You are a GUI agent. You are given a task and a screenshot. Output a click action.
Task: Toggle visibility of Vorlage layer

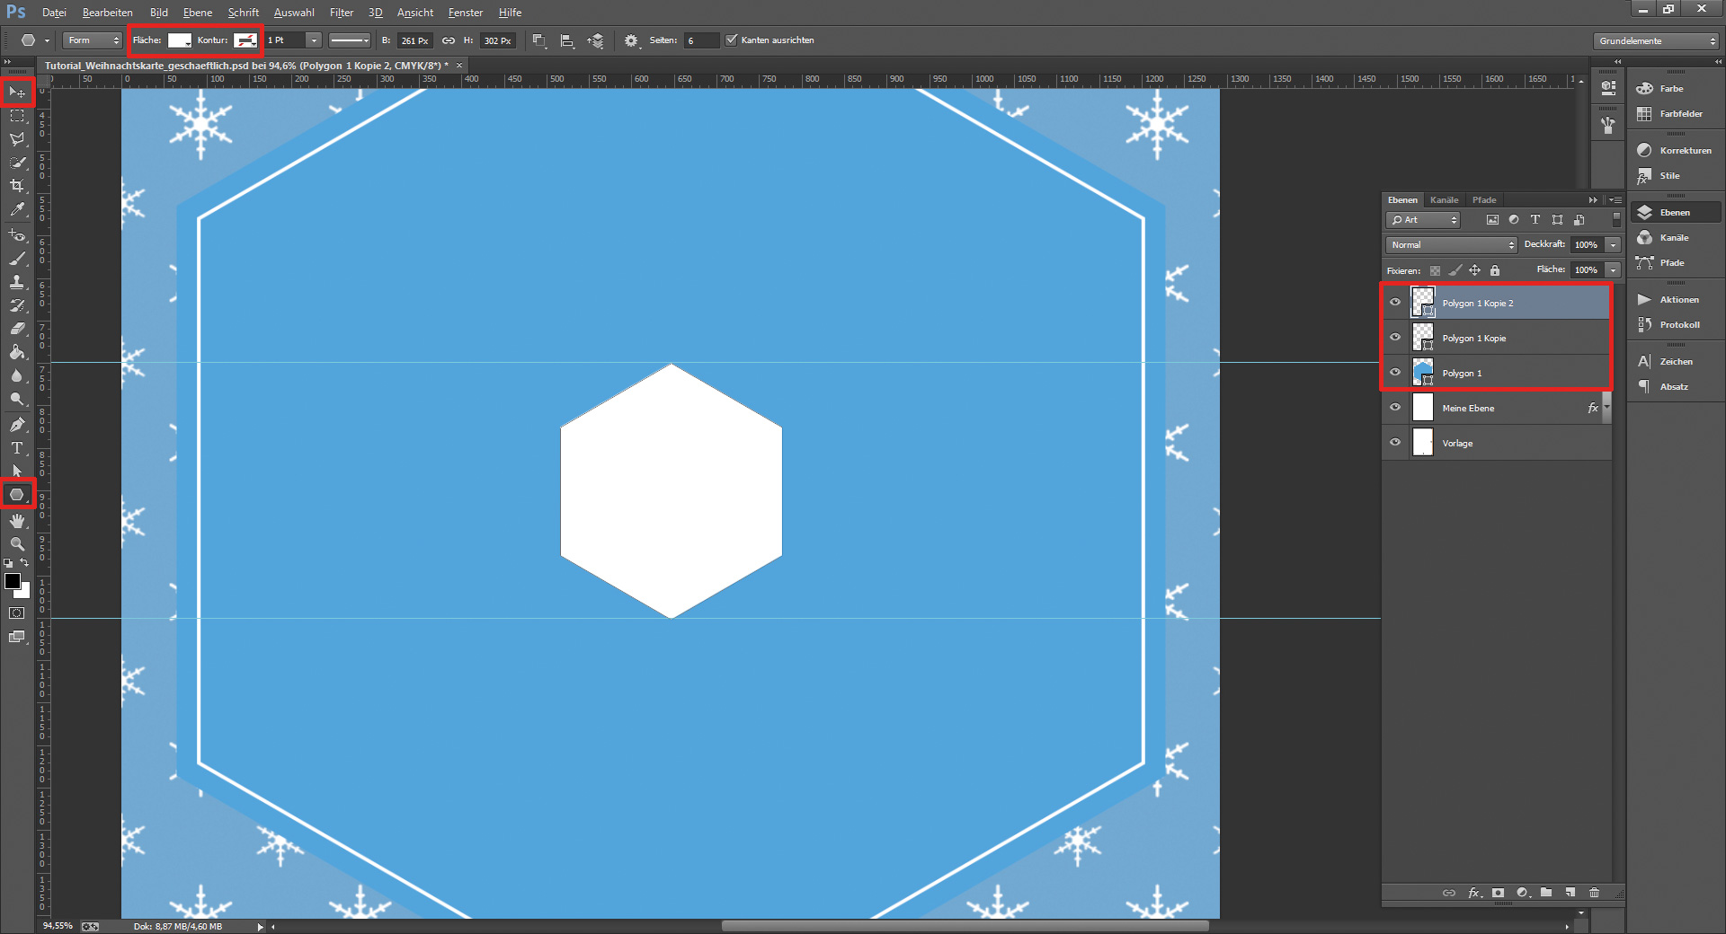[x=1395, y=443]
